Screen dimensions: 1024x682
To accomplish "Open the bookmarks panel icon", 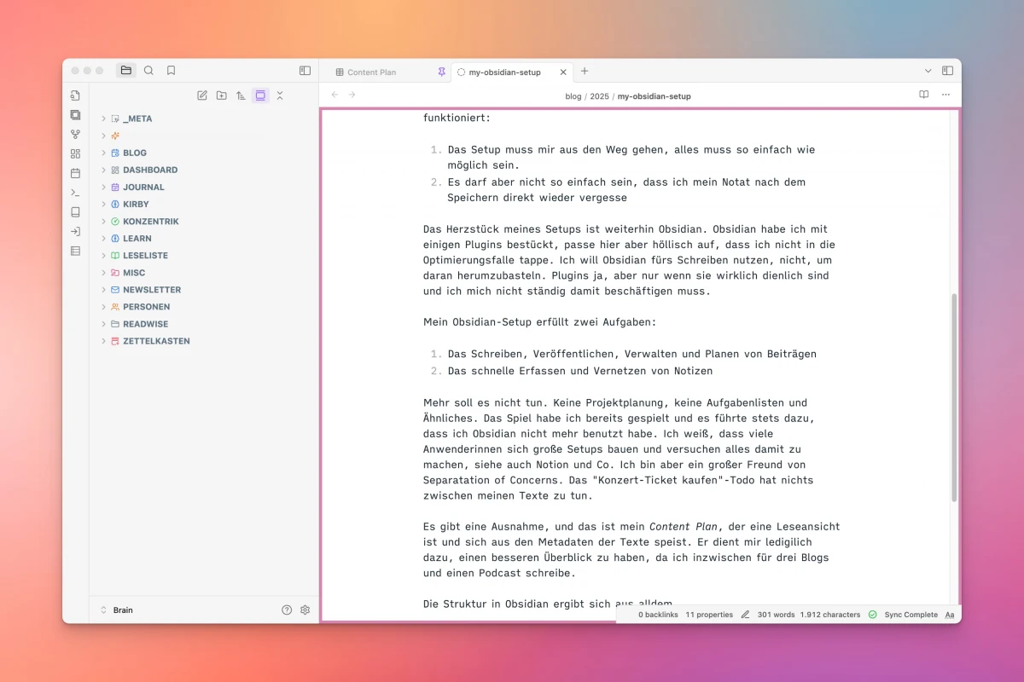I will click(171, 71).
